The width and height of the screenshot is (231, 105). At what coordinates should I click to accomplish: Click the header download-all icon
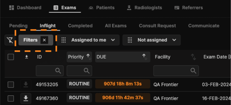pyautogui.click(x=26, y=57)
